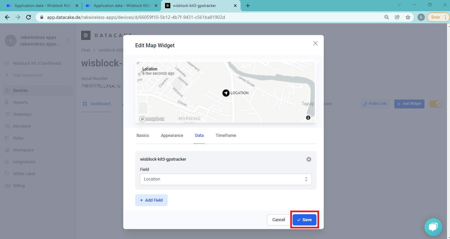Expand the rakwireless apps workspace switcher

[x=68, y=41]
